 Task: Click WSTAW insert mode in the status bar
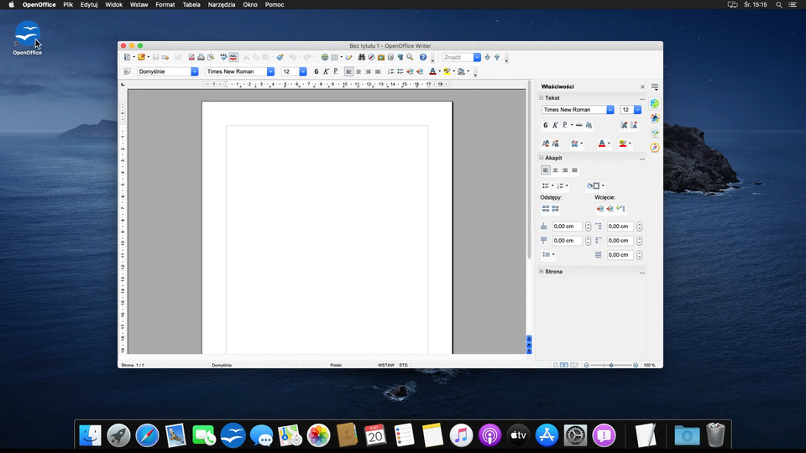(x=386, y=365)
